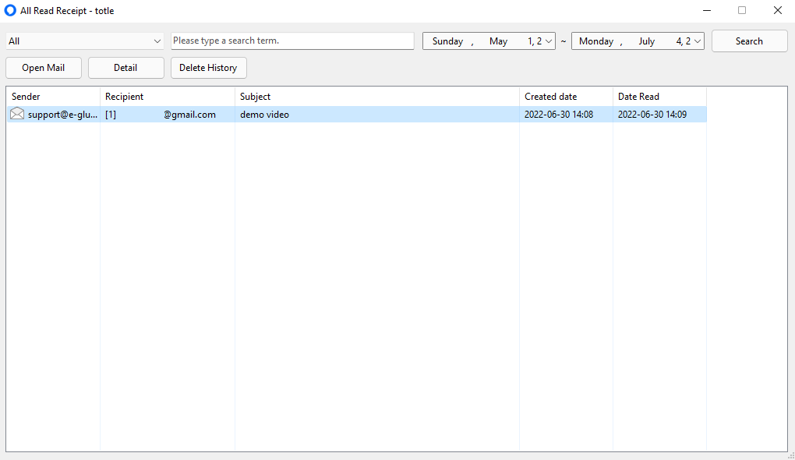Open the All filter dropdown
The height and width of the screenshot is (460, 795).
tap(85, 41)
